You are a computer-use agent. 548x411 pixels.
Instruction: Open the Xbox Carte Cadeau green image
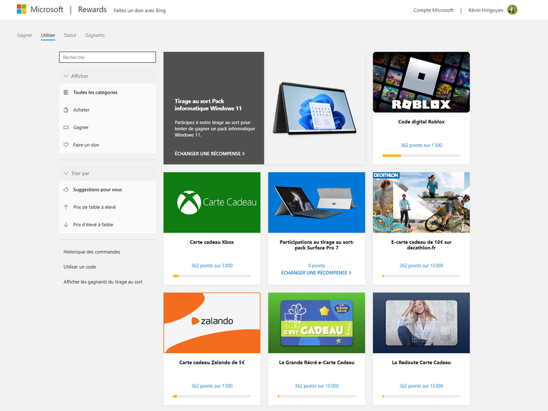[212, 203]
